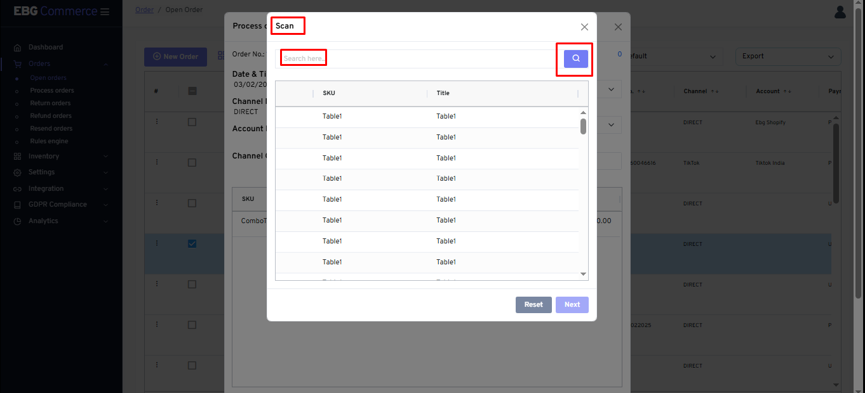Click the Next button in Scan dialog
Screen dimensions: 865x393
[x=572, y=304]
